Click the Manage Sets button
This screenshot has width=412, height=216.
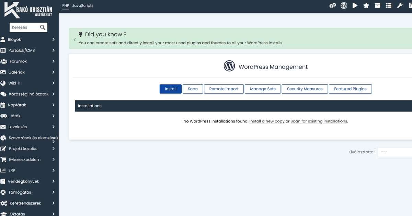(x=263, y=89)
